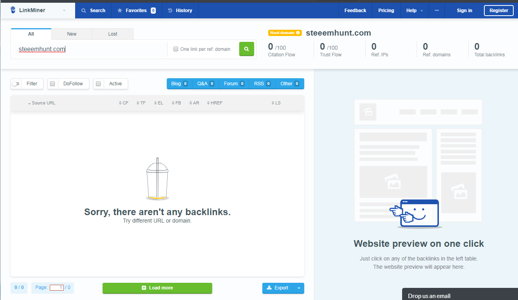Go to the Pricing page
This screenshot has width=518, height=300.
pos(386,11)
